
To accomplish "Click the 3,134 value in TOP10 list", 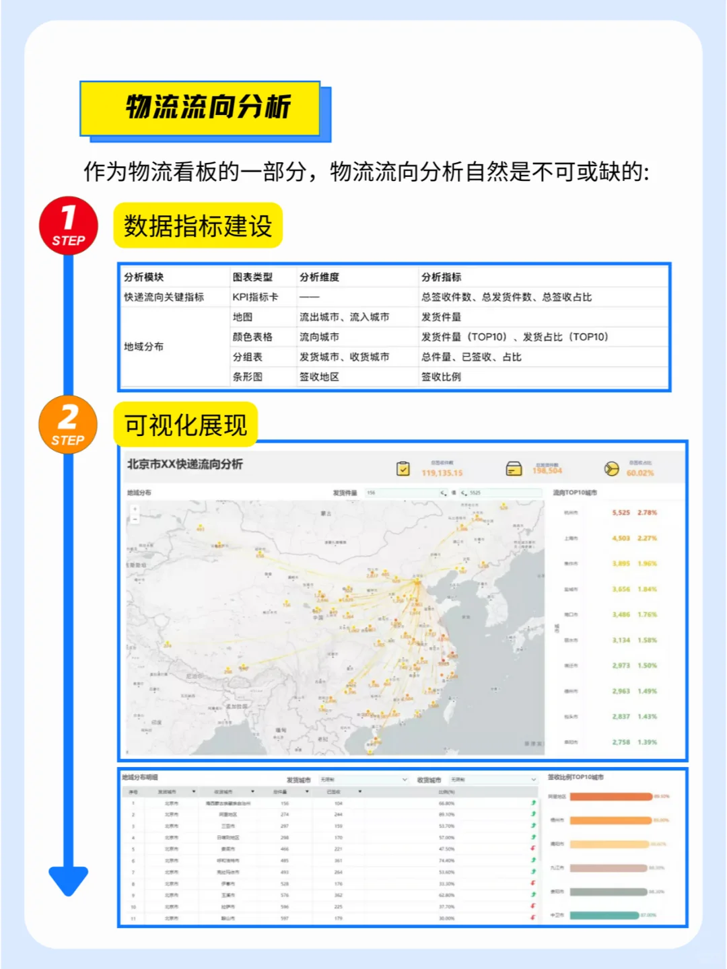I will click(x=621, y=641).
